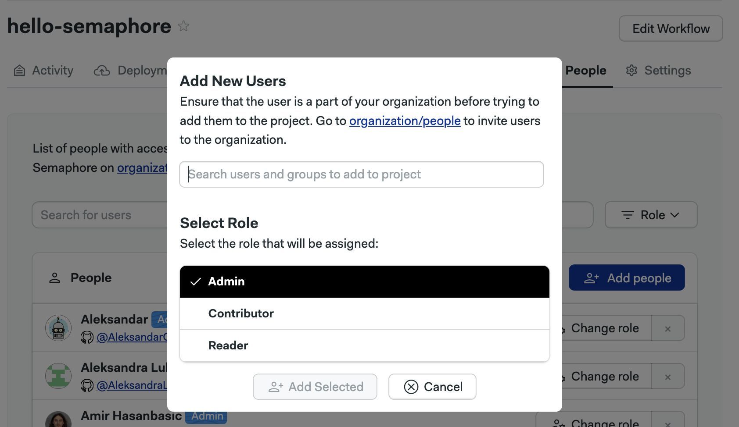This screenshot has height=427, width=739.
Task: Click the Admin checkmark icon
Action: (195, 281)
